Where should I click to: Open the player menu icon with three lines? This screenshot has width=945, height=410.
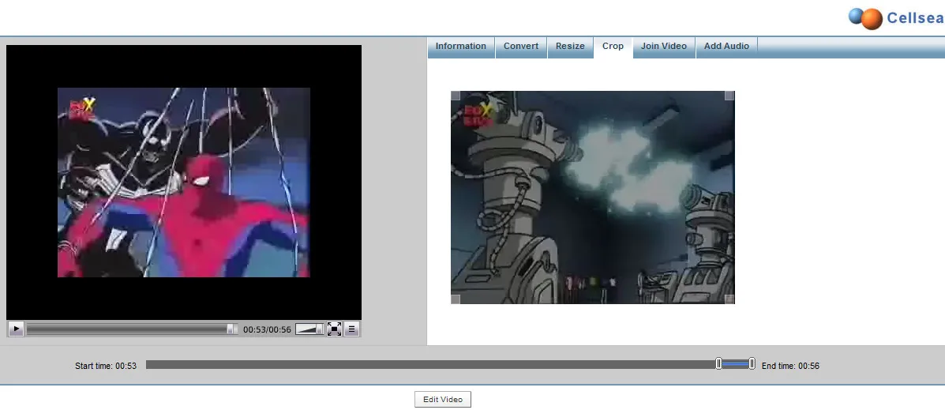[352, 329]
